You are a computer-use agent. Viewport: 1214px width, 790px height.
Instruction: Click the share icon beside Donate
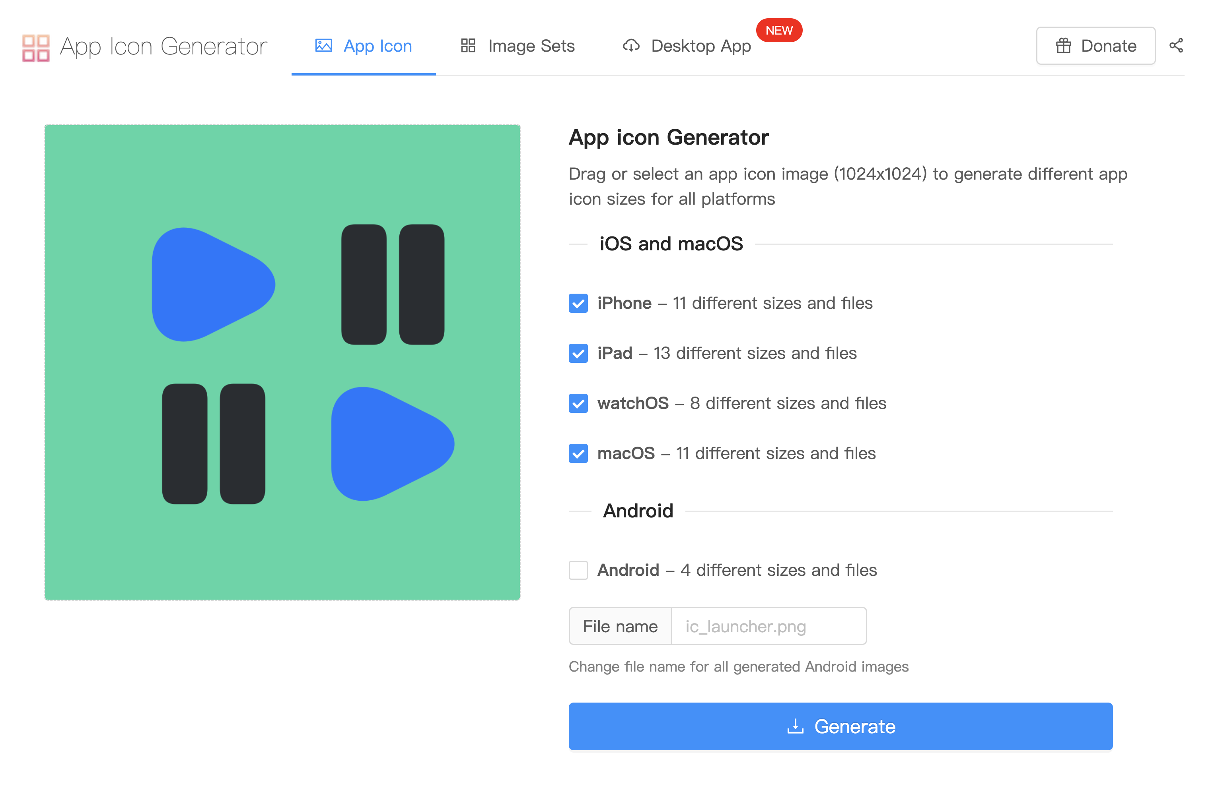[x=1176, y=45]
